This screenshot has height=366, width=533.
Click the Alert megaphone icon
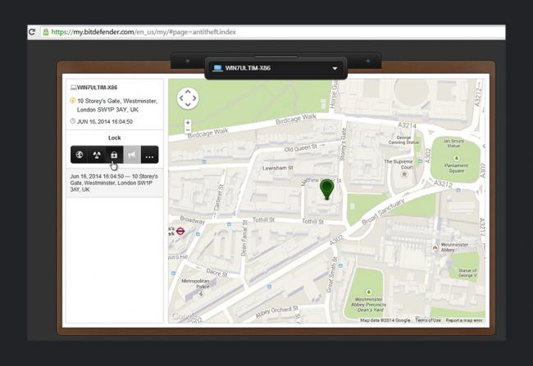(x=132, y=155)
